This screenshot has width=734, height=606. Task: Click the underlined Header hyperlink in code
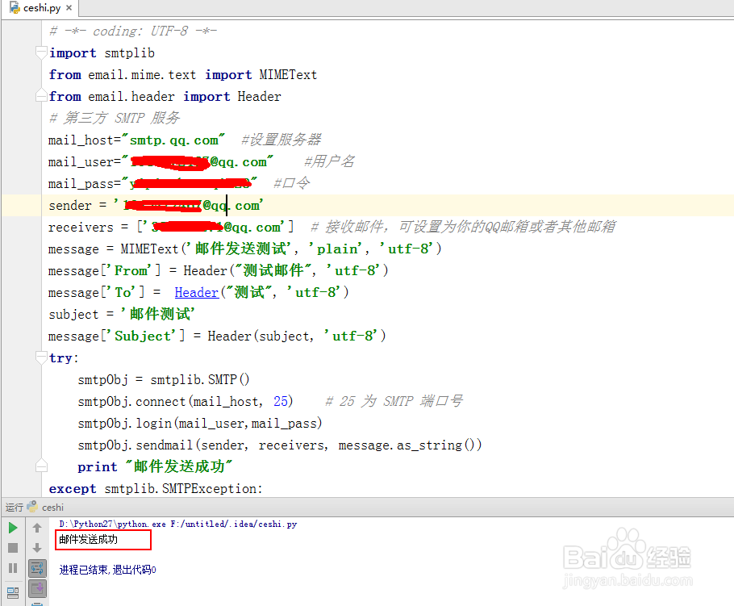coord(196,292)
